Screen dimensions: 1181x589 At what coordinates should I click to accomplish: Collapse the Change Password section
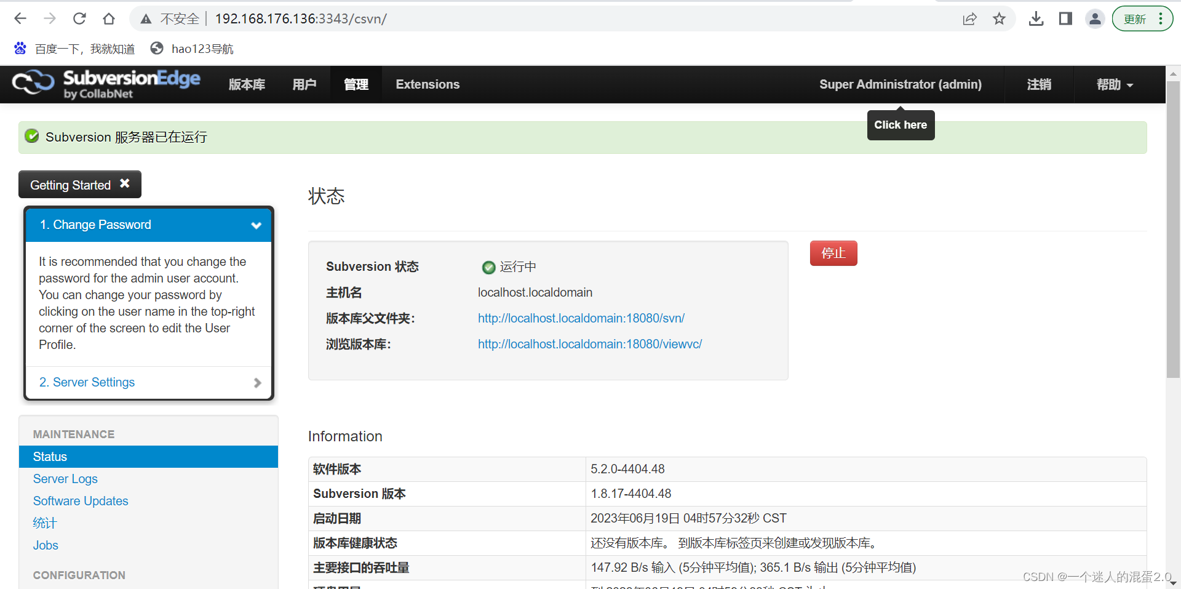(256, 225)
